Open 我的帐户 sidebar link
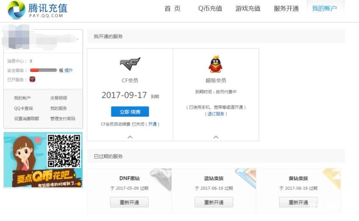Viewport: 359px width, 221px height. coord(22,98)
